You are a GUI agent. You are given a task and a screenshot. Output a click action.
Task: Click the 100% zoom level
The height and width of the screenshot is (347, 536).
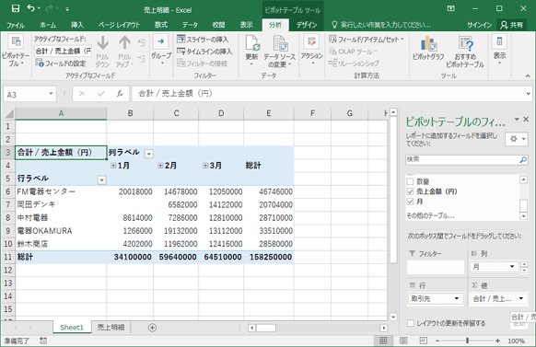(x=516, y=341)
